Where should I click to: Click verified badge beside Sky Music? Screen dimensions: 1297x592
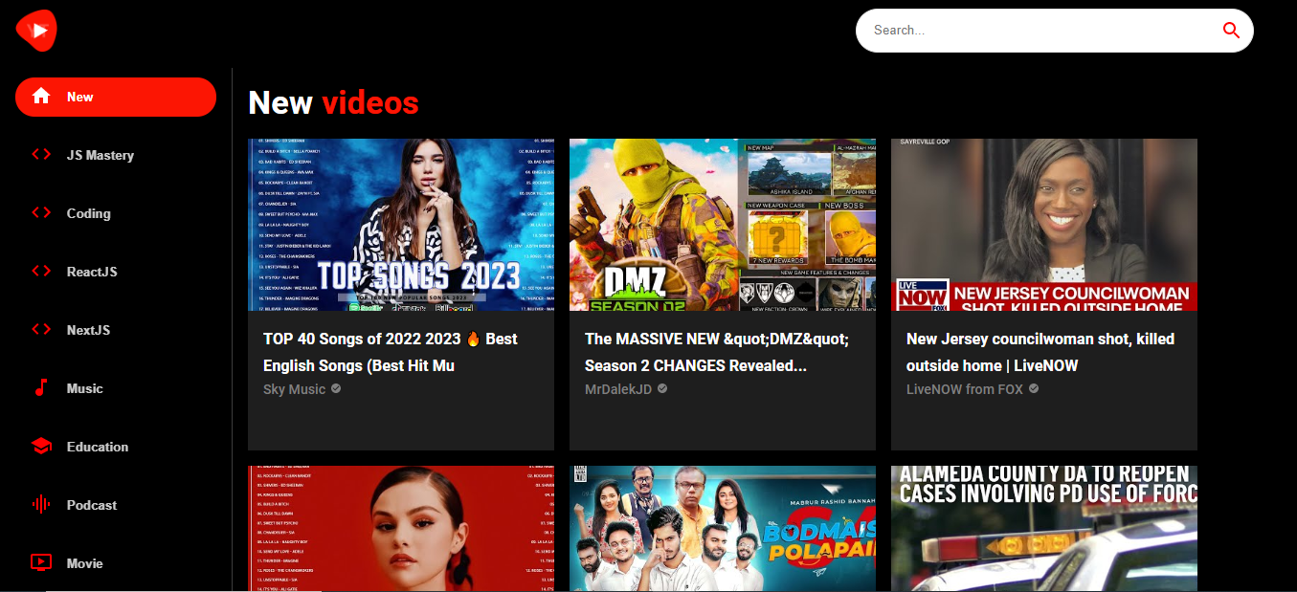coord(336,389)
